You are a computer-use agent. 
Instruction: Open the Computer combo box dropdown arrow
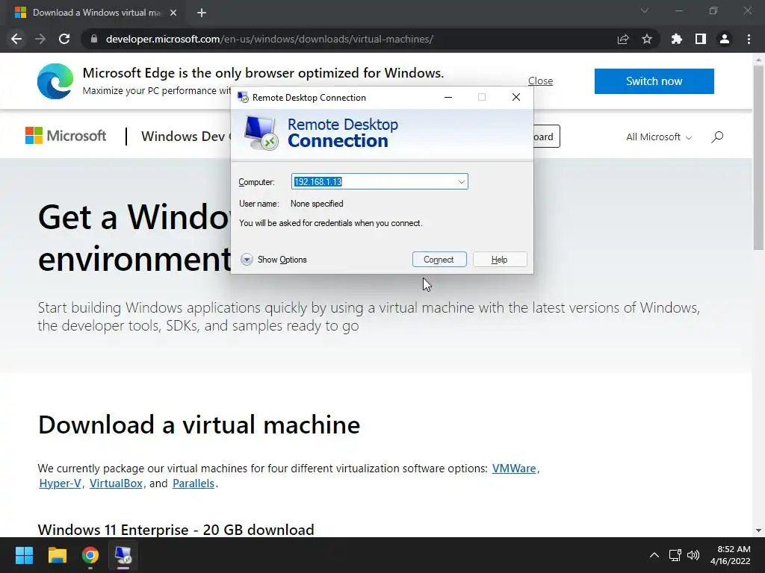pos(461,182)
